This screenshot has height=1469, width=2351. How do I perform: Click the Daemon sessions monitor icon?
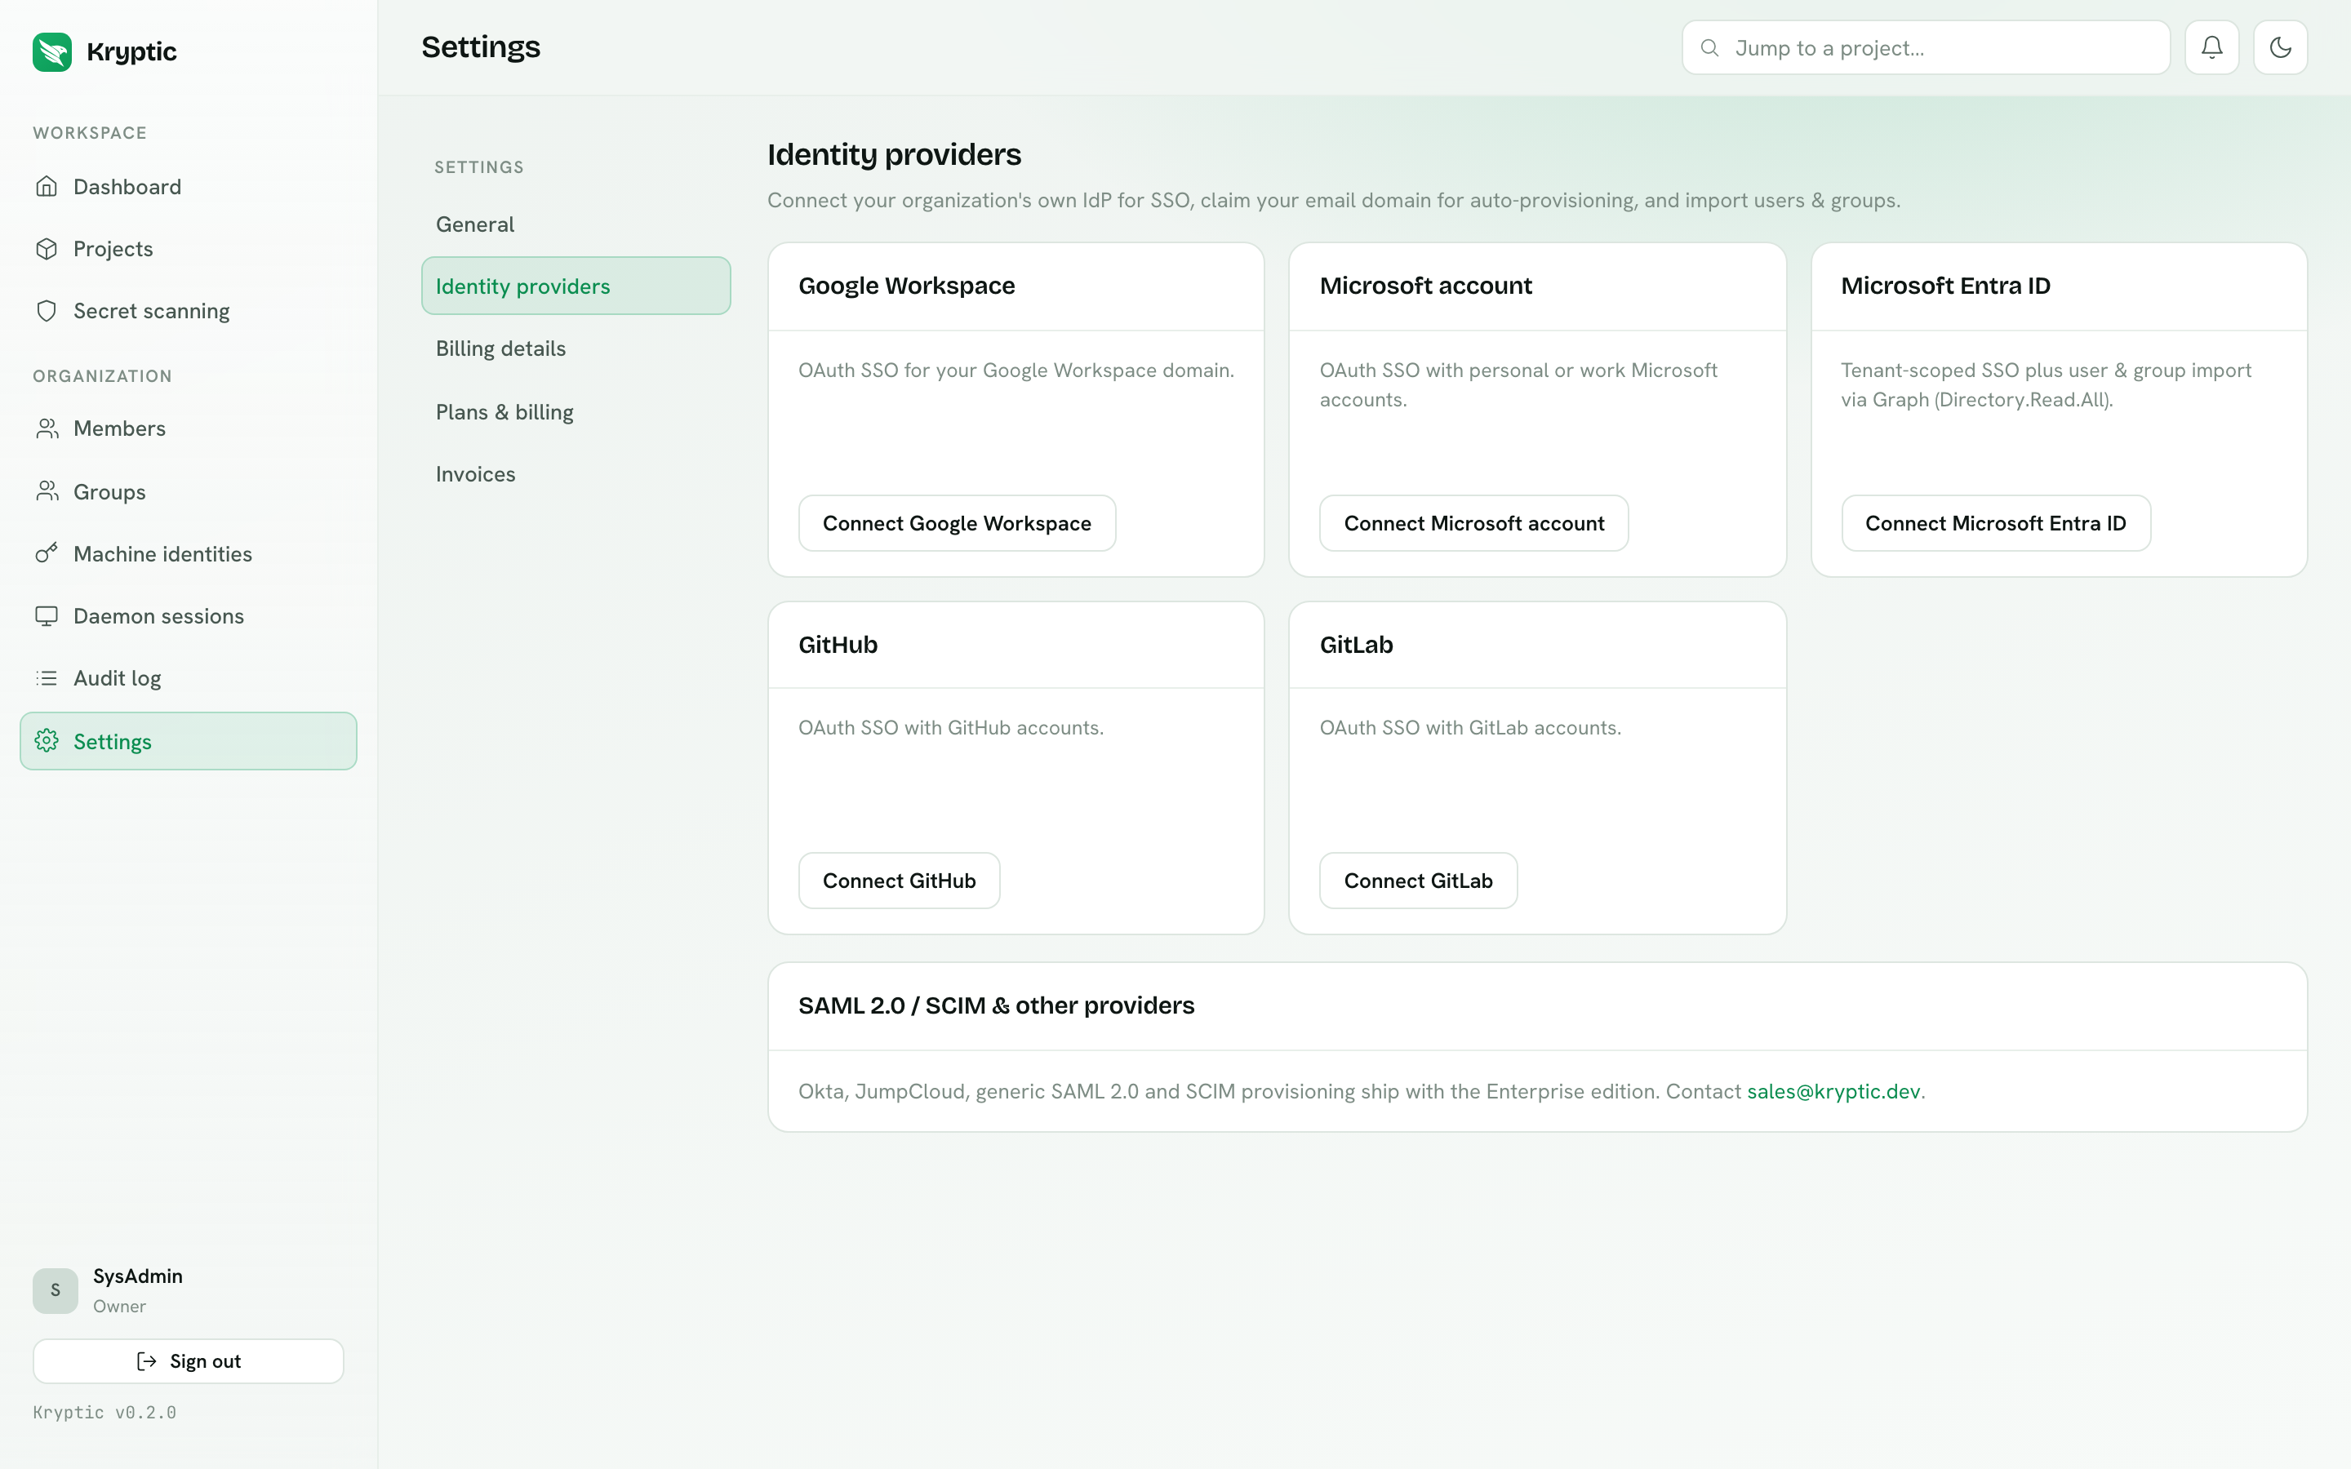(47, 616)
